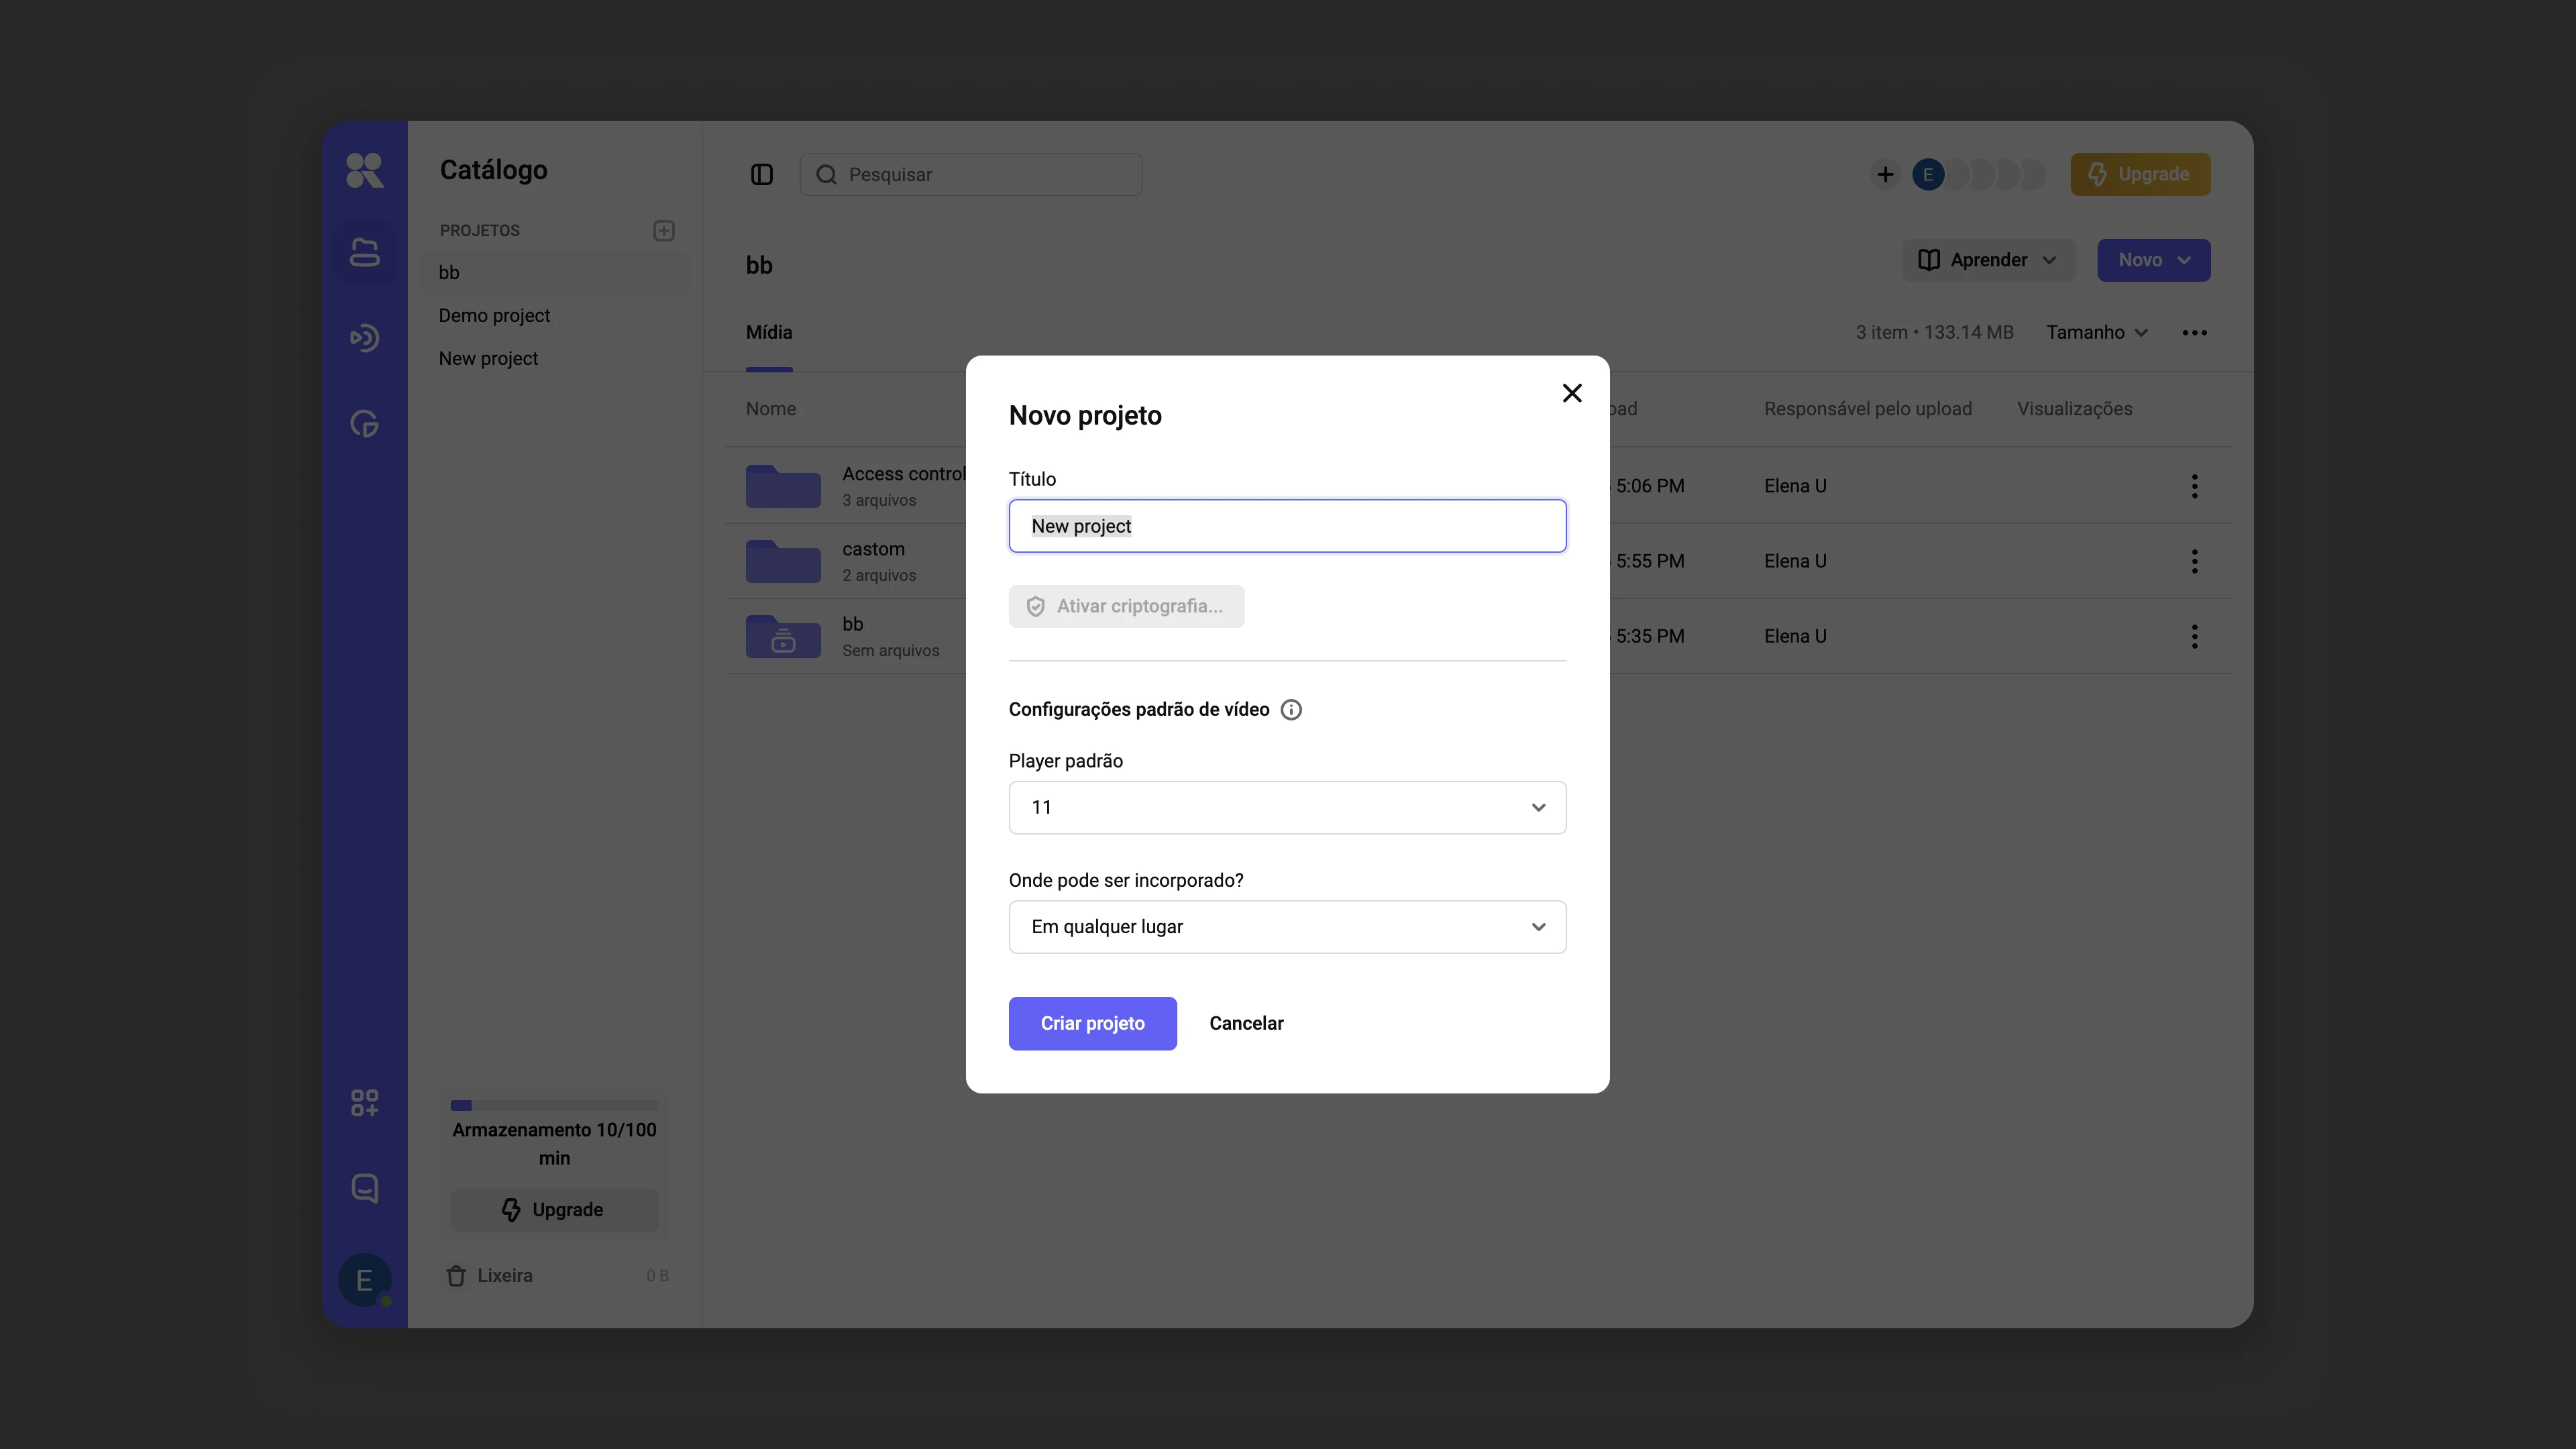This screenshot has width=2576, height=1449.
Task: Click the yellow Upgrade button
Action: click(2140, 175)
